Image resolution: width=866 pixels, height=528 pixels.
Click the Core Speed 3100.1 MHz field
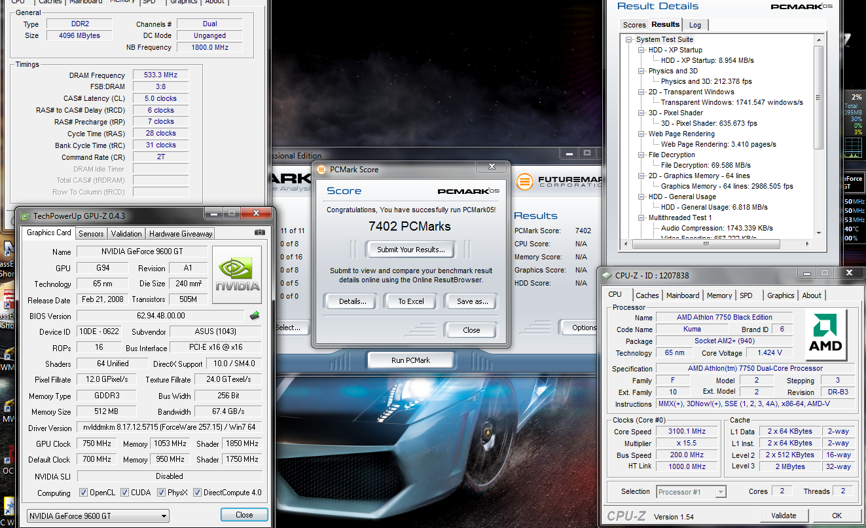click(687, 432)
